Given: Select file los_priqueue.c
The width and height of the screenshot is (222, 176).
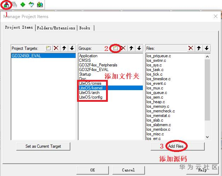Looking at the screenshot, I should (175, 56).
